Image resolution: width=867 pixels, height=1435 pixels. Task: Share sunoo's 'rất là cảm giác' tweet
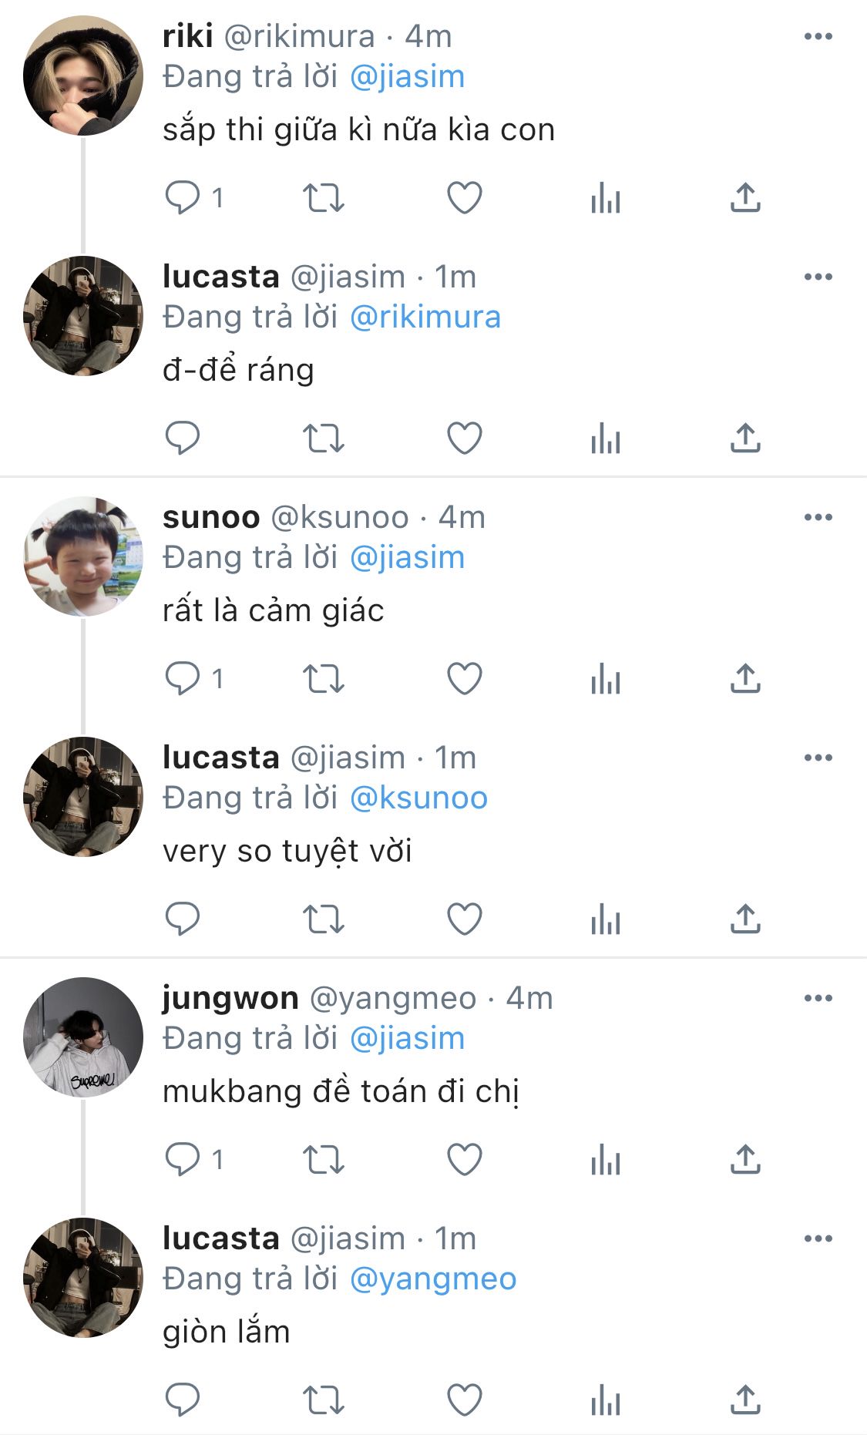pos(745,678)
